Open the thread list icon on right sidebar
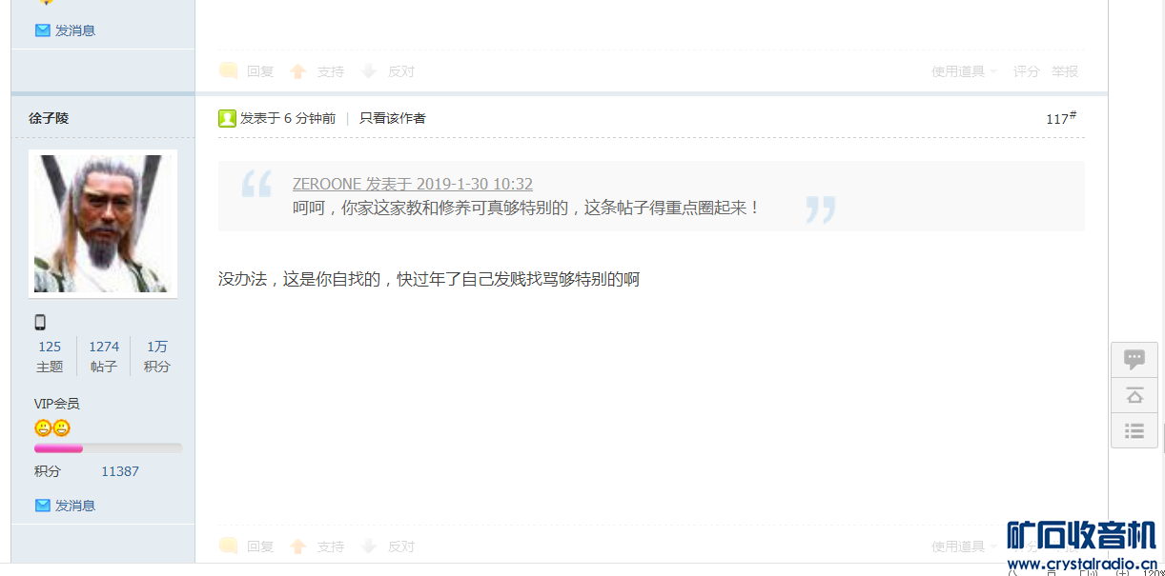This screenshot has height=576, width=1165. 1134,430
